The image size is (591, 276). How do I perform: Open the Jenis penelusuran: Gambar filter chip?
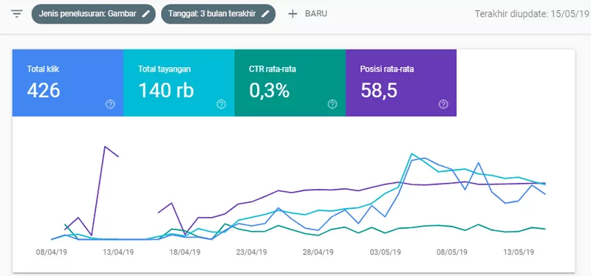pyautogui.click(x=94, y=14)
